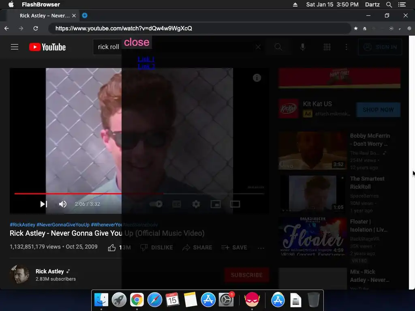Show video info card icon
Image resolution: width=415 pixels, height=311 pixels.
(x=257, y=78)
